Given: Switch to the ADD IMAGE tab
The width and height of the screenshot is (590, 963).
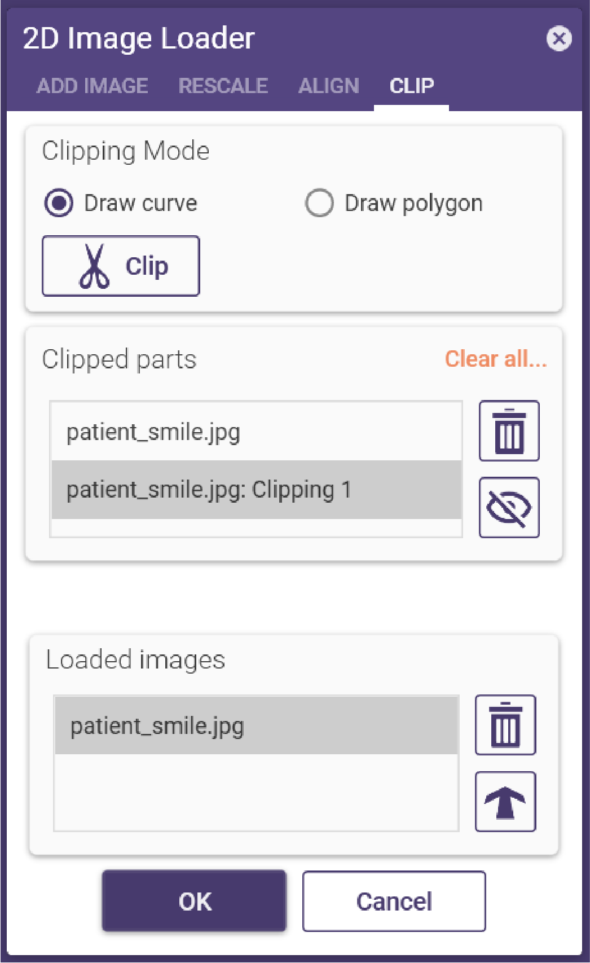Looking at the screenshot, I should coord(93,86).
